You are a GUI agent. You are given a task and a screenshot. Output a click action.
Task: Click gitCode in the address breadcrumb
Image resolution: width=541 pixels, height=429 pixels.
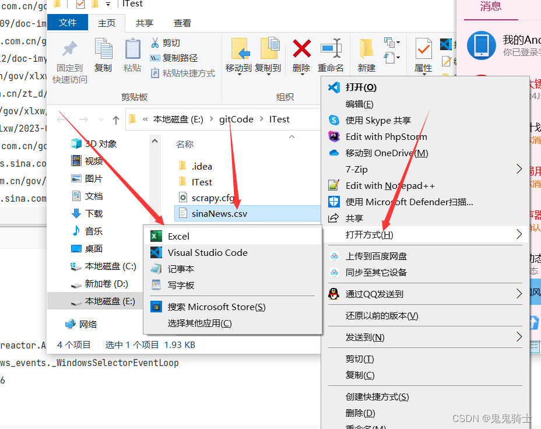tap(236, 119)
